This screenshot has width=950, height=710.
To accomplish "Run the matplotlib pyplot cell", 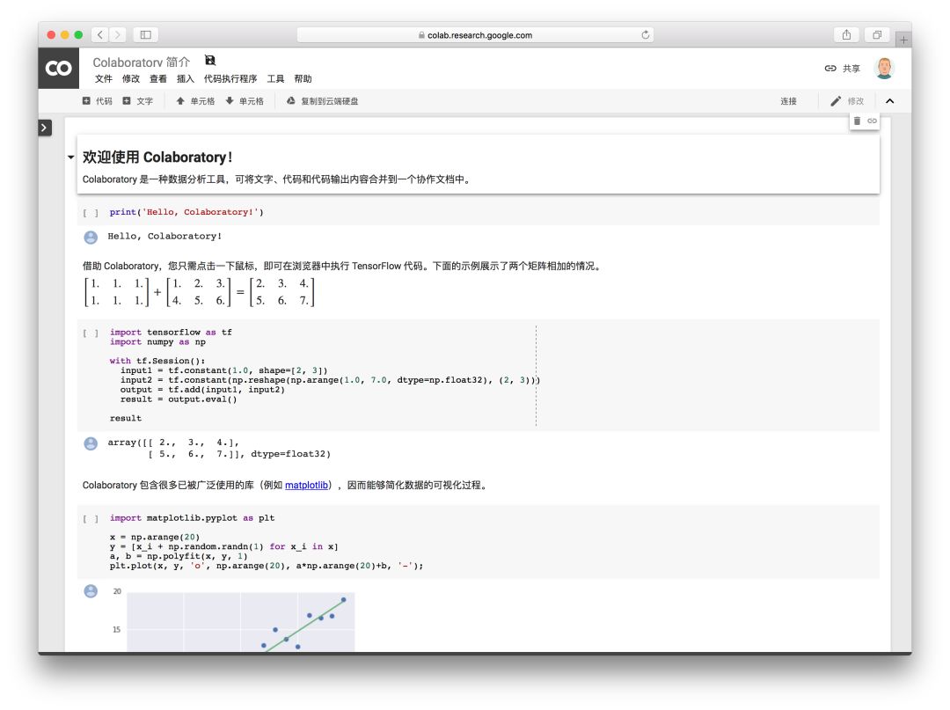I will coord(91,518).
